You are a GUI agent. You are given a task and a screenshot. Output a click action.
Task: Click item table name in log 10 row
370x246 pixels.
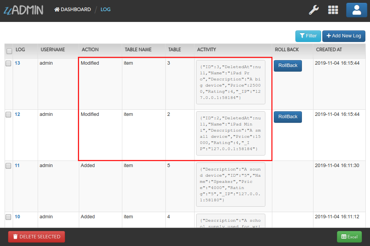tap(128, 217)
